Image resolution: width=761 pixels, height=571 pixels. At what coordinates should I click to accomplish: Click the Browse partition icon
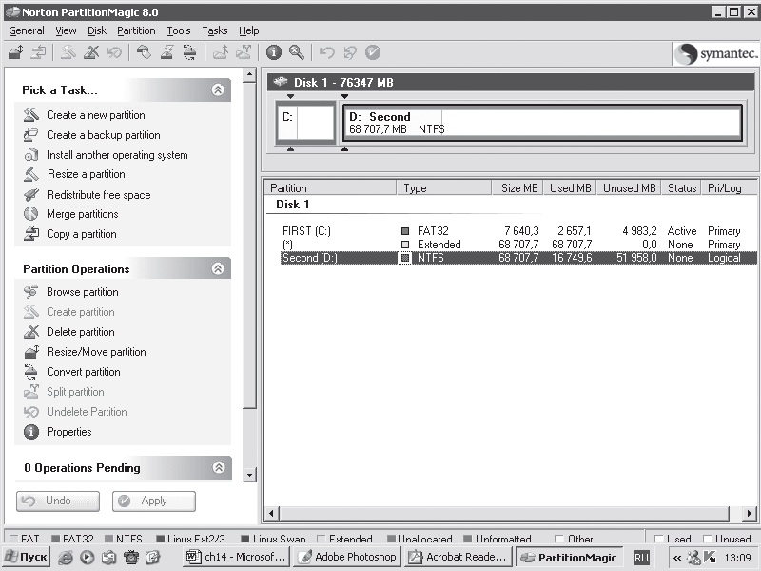[x=31, y=292]
